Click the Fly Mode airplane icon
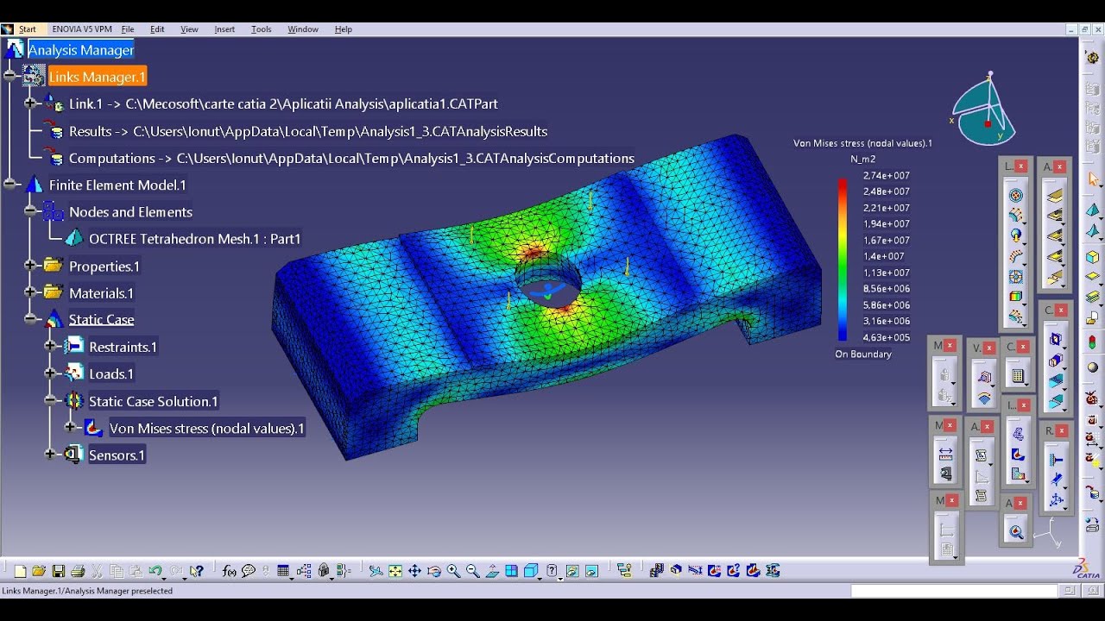 click(x=376, y=571)
